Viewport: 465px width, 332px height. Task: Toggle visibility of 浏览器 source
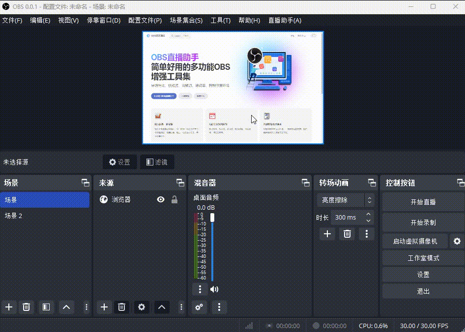click(160, 199)
